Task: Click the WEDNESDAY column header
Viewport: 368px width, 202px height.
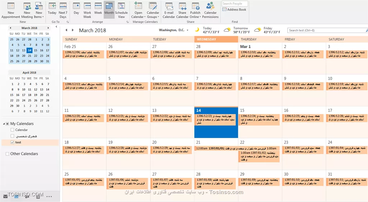Action: [216, 39]
